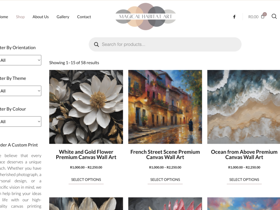
Task: Open the shopping cart icon
Action: tap(263, 16)
